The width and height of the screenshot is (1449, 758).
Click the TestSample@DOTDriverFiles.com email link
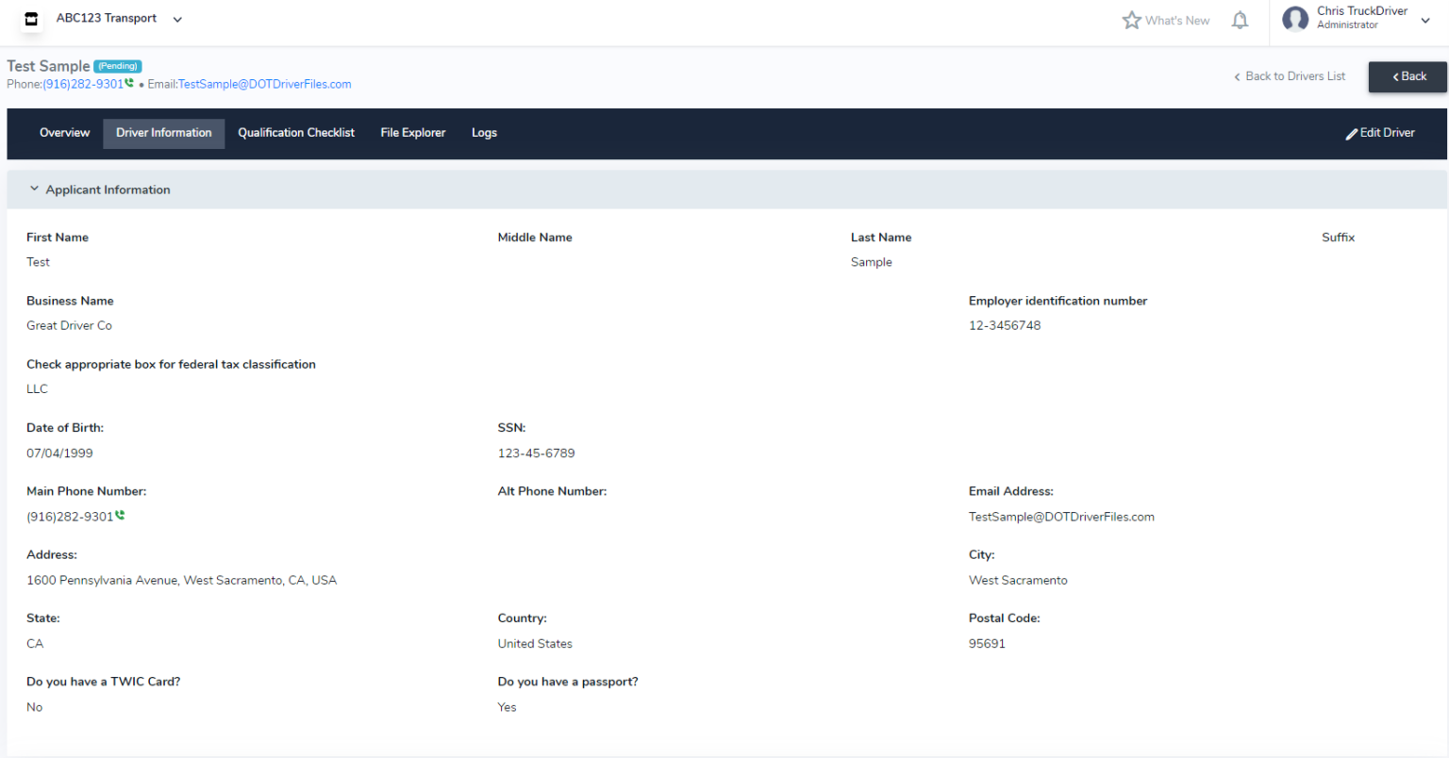[263, 84]
